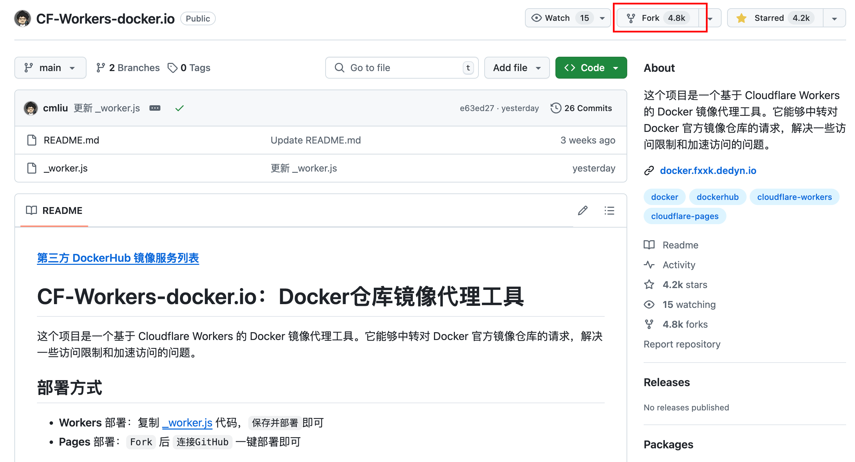Open the green Code dropdown
855x462 pixels.
(x=591, y=68)
